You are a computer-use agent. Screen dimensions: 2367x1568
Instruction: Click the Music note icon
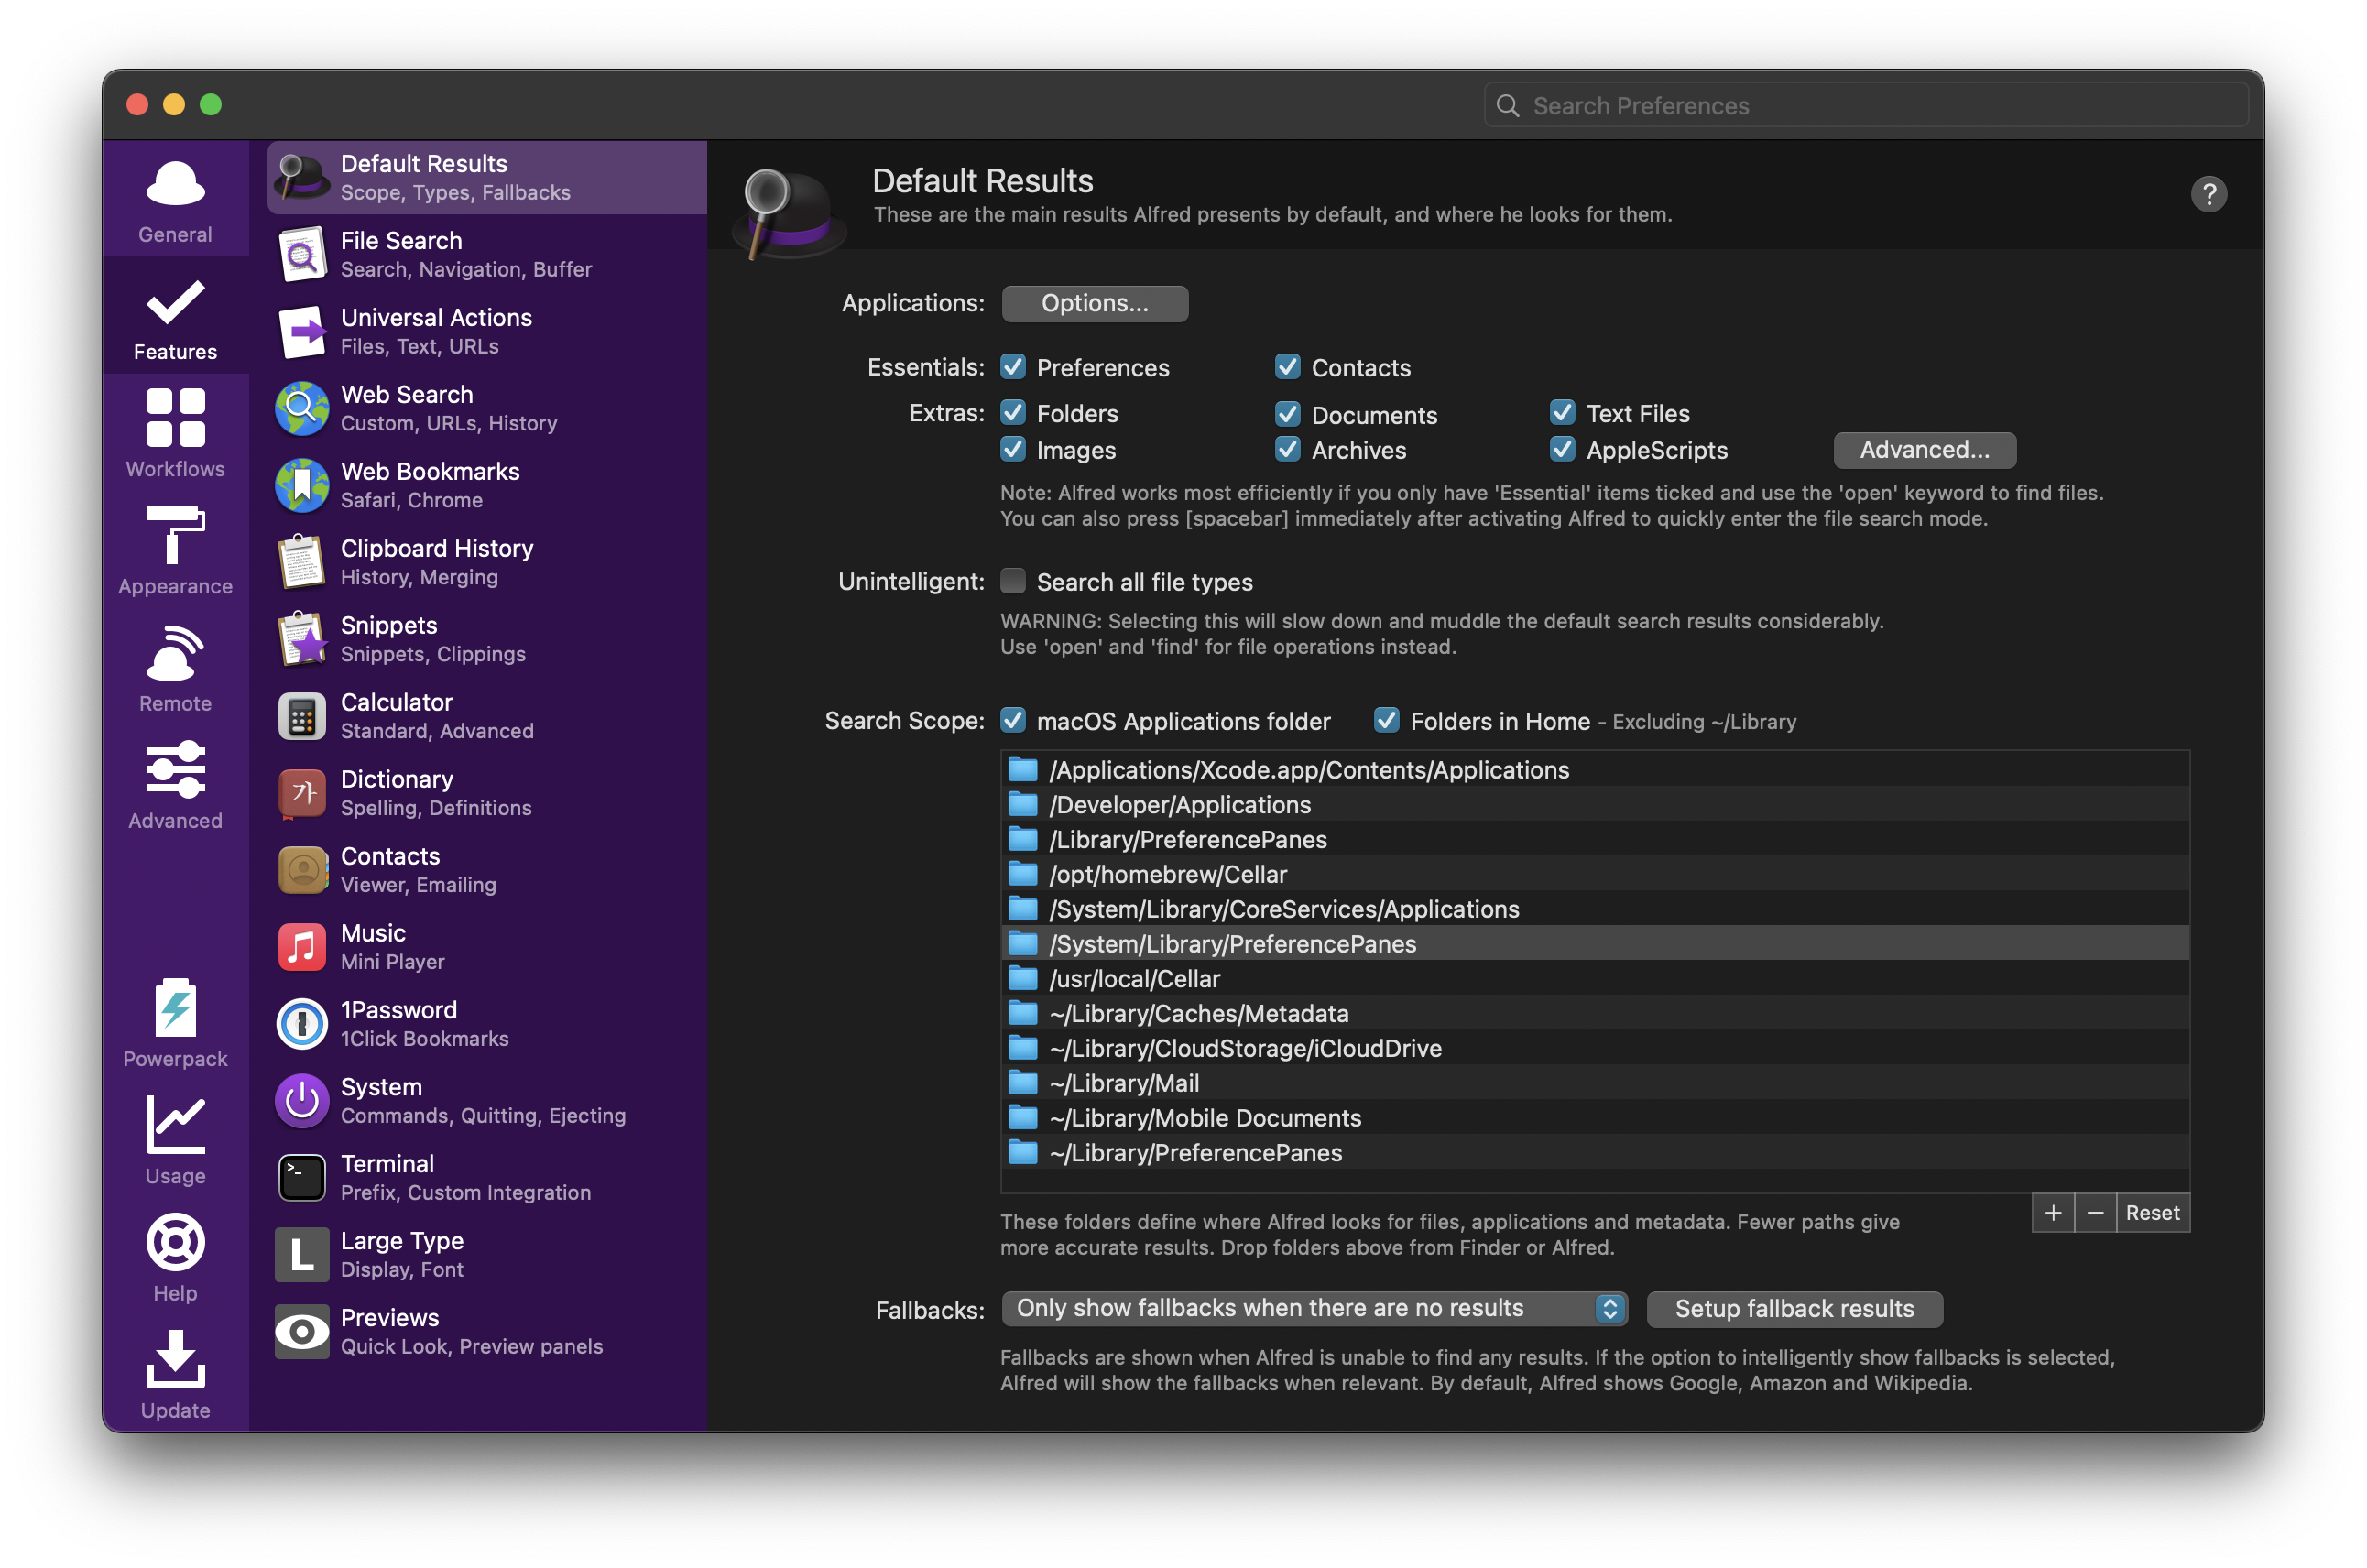pos(302,948)
